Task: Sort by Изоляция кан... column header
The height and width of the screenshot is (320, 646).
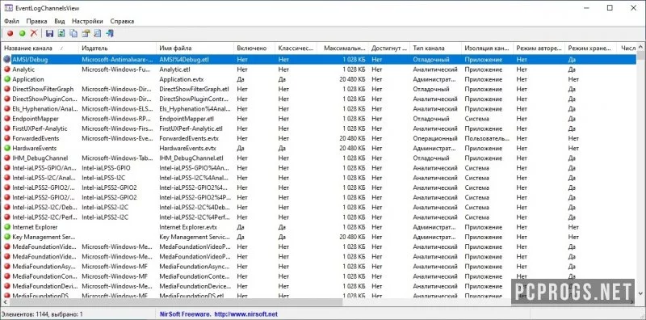Action: pyautogui.click(x=488, y=48)
